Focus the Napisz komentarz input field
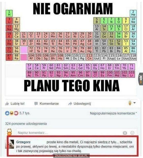 pos(77,133)
